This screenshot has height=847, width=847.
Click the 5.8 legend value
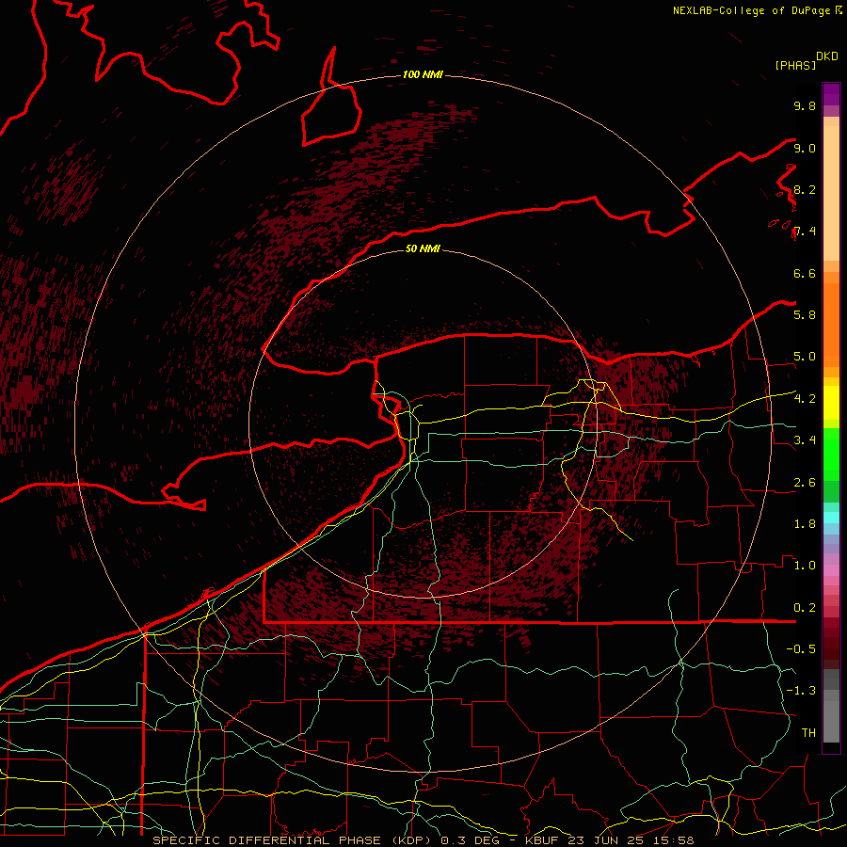click(805, 314)
